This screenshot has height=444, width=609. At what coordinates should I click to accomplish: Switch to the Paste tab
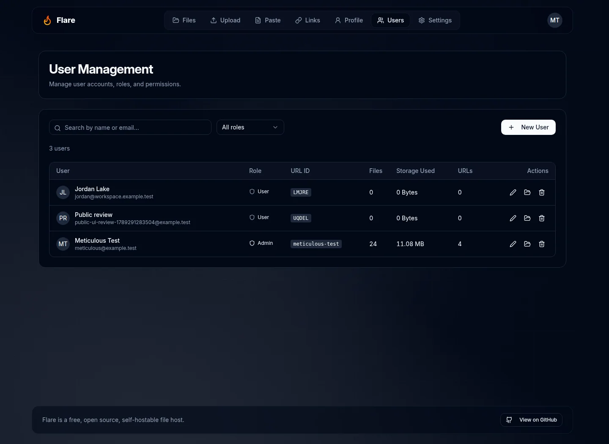pyautogui.click(x=268, y=20)
